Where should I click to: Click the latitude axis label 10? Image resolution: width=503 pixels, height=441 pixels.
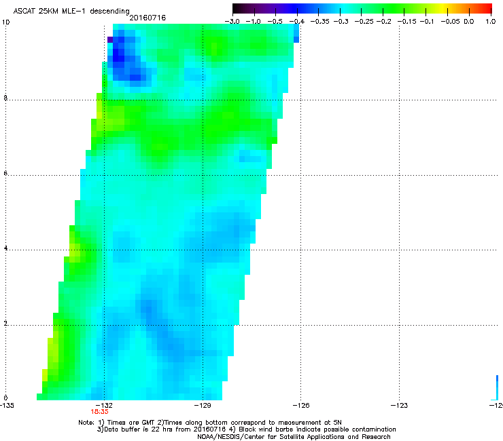[x=6, y=22]
